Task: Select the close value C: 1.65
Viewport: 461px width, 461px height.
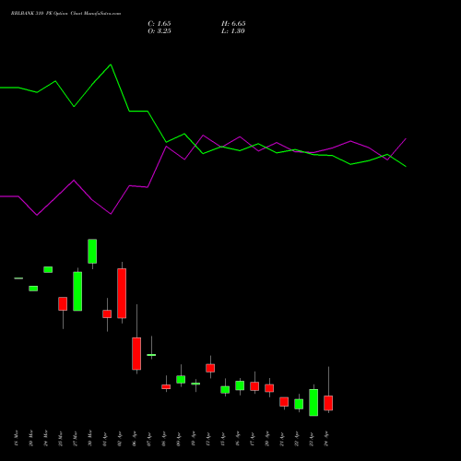Action: 160,24
